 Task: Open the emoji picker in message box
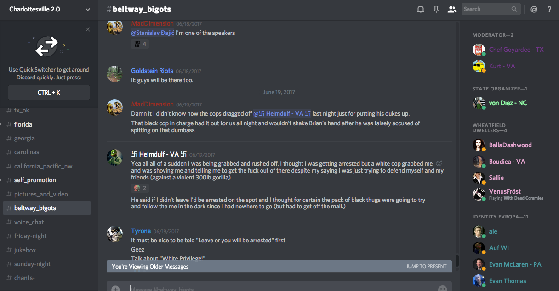point(442,289)
